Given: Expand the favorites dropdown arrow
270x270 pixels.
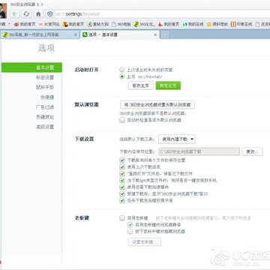Looking at the screenshot, I should pyautogui.click(x=10, y=24).
